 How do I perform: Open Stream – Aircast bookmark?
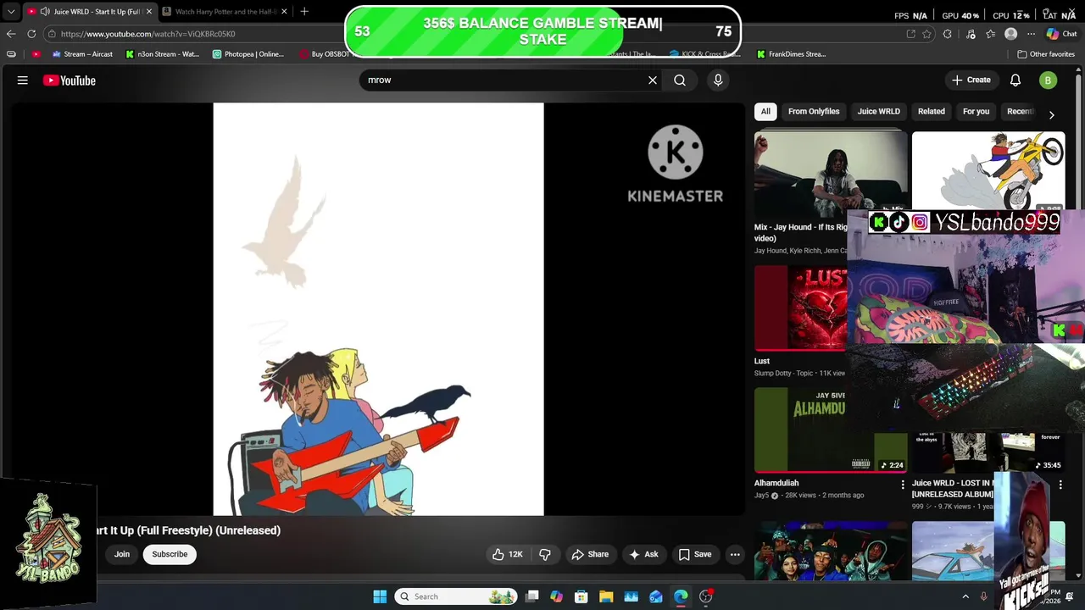[82, 54]
